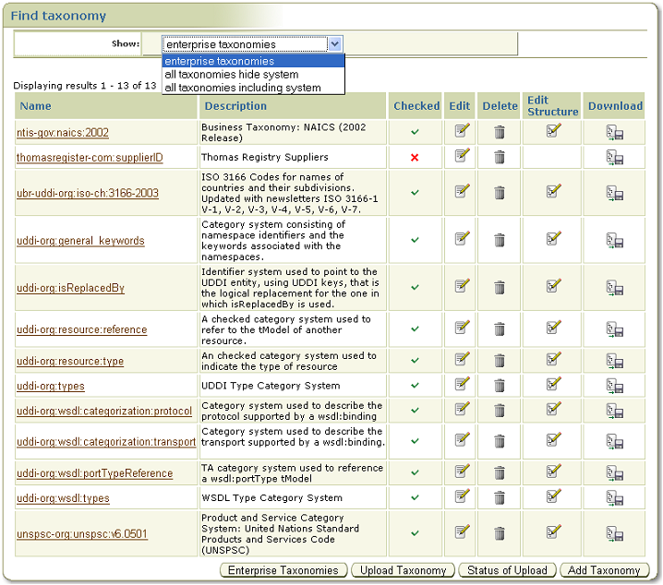Delete the uddi-org:wsdl:types taxonomy
The width and height of the screenshot is (663, 585).
click(500, 497)
